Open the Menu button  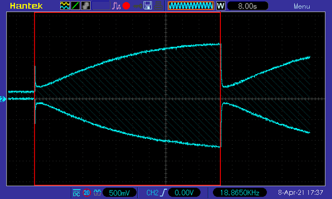[302, 6]
